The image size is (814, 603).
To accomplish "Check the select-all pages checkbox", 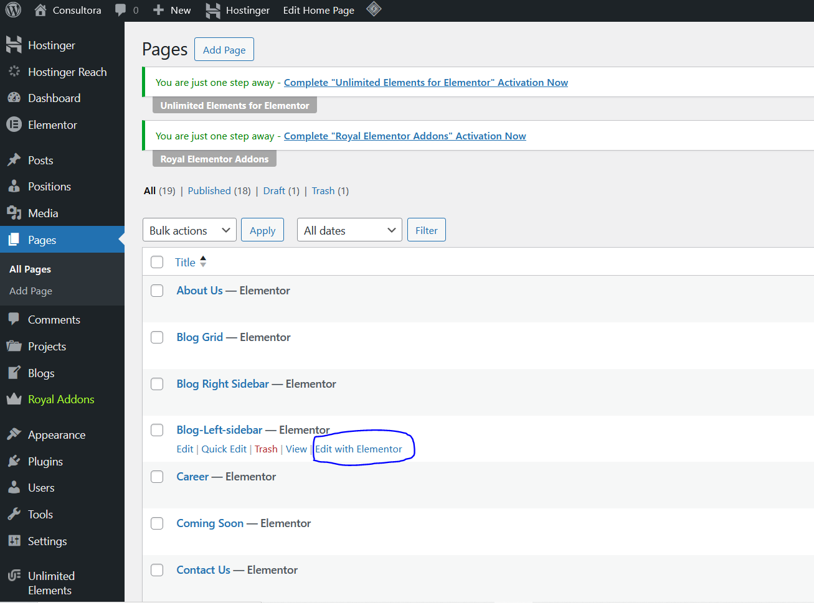I will 156,262.
